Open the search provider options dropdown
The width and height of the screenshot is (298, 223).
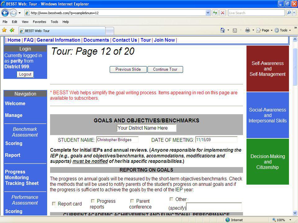point(294,13)
